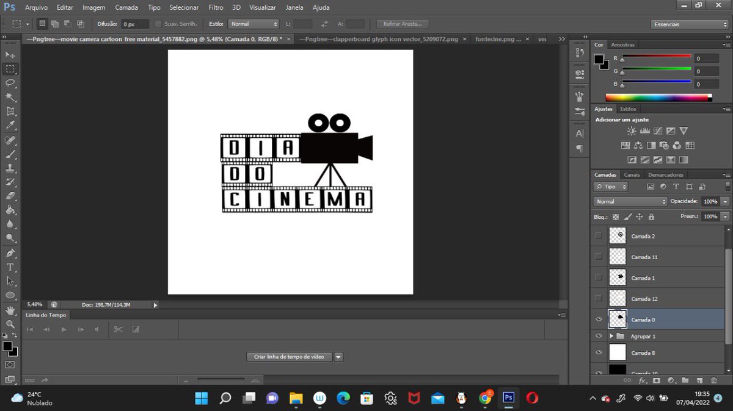Hide the Camada 8 layer
This screenshot has height=411, width=733.
(599, 352)
